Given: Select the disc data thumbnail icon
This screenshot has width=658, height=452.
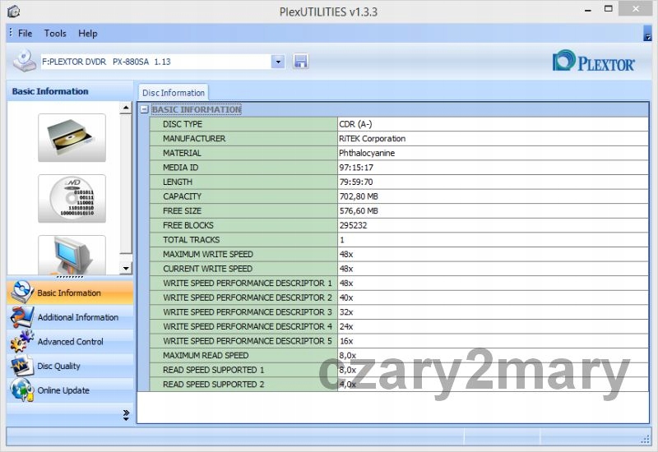Looking at the screenshot, I should pyautogui.click(x=72, y=198).
